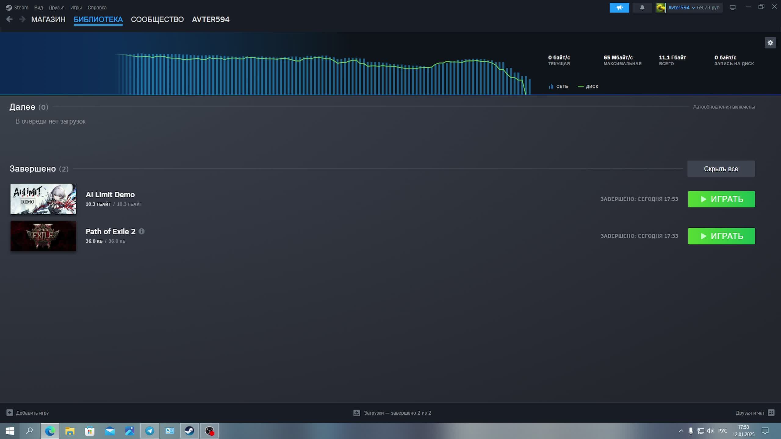Open the Path of Exile 2 thumbnail
781x439 pixels.
(x=43, y=236)
